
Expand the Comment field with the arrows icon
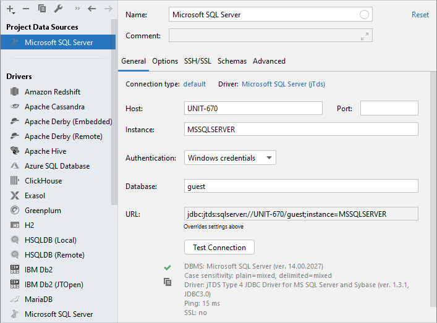365,36
